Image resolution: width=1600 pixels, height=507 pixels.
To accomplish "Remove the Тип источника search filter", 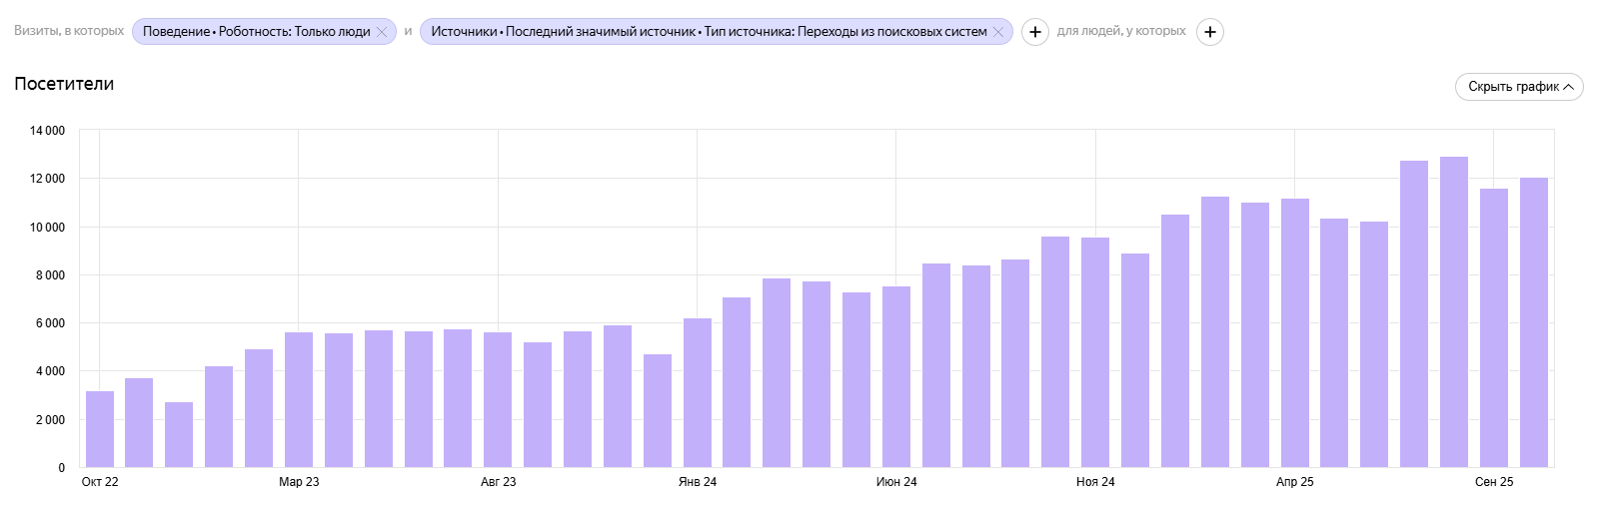I will coord(997,32).
